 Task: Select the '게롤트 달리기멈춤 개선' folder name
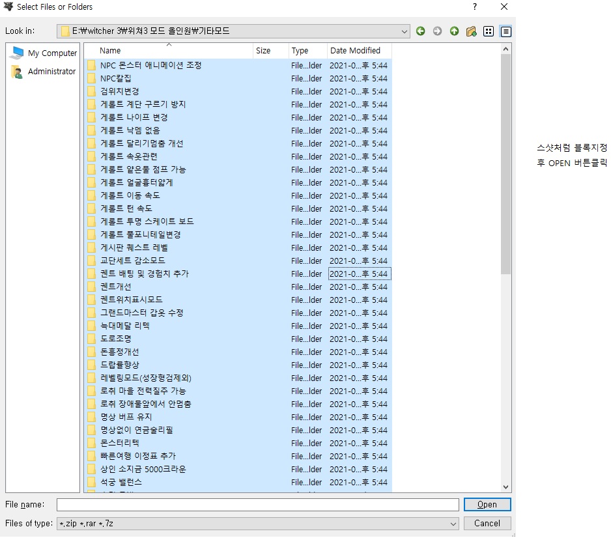tap(142, 143)
